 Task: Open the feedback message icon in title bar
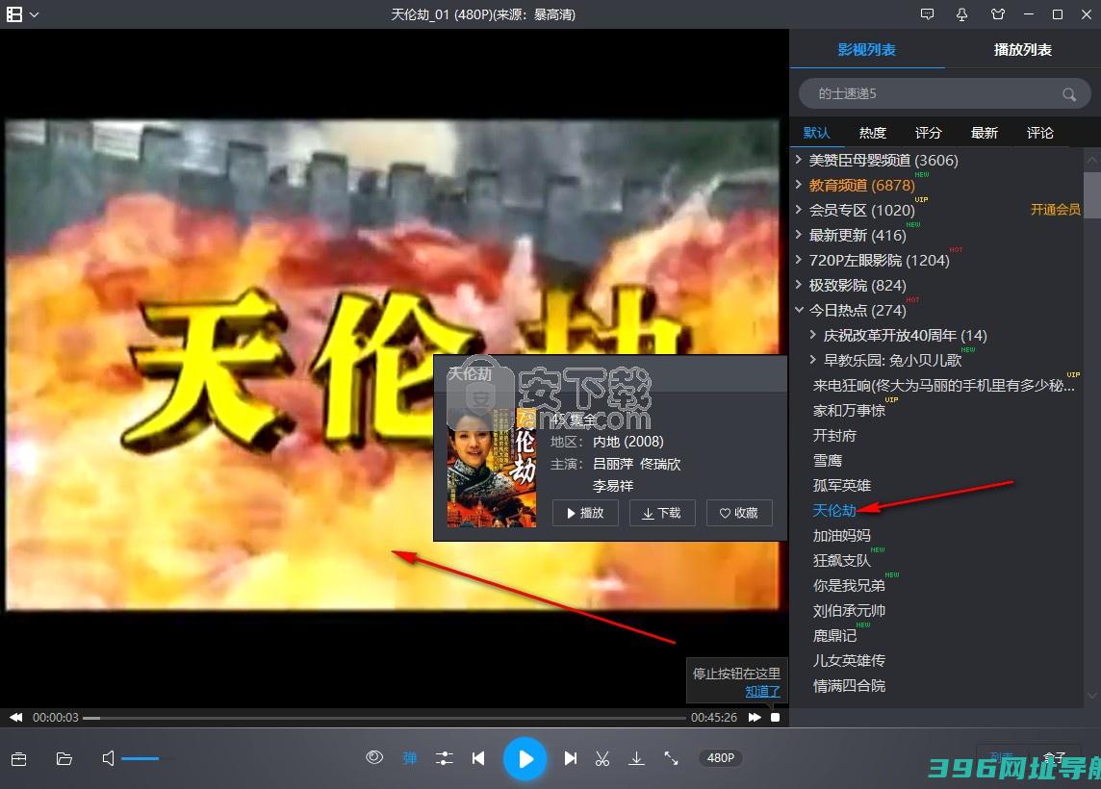[927, 14]
